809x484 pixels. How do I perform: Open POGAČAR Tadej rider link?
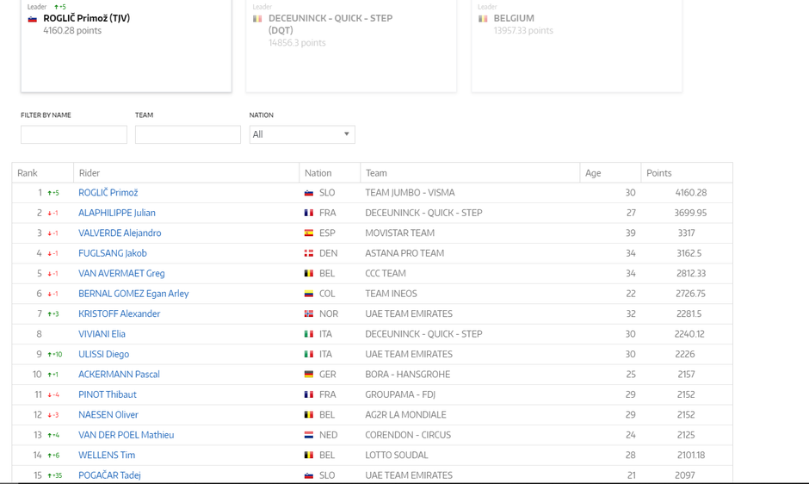109,475
